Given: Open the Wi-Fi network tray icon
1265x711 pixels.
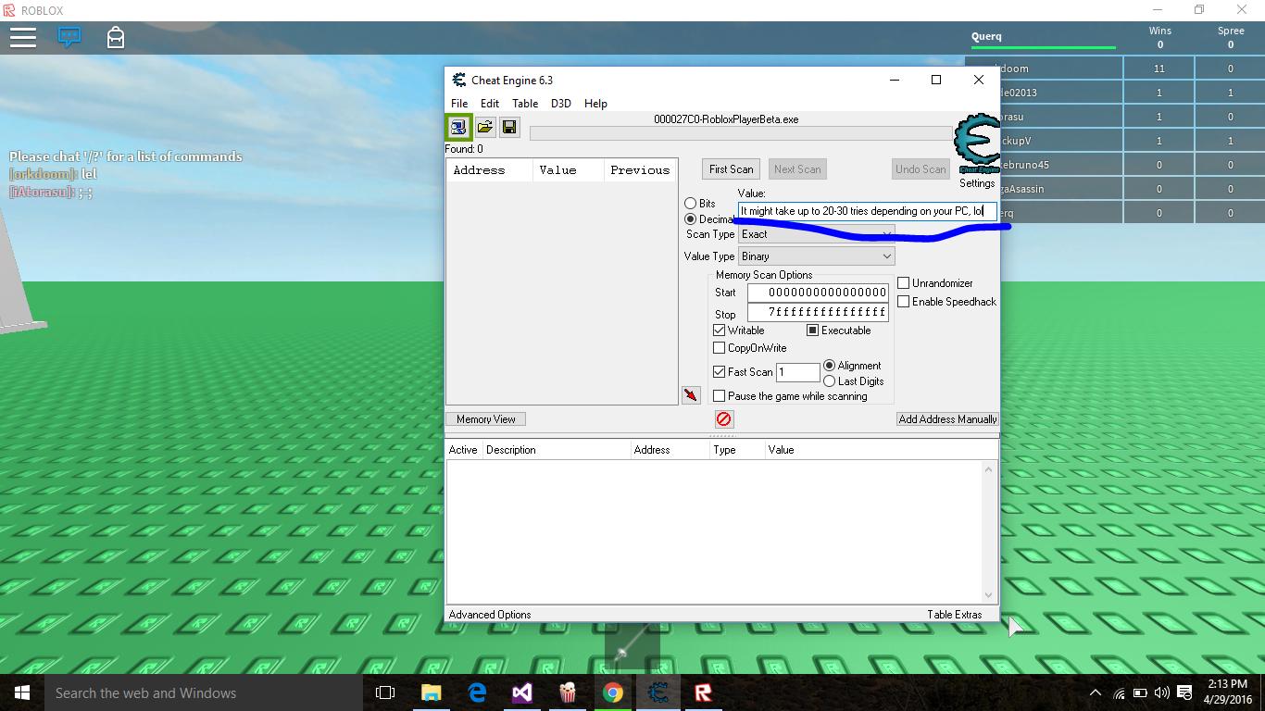Looking at the screenshot, I should pyautogui.click(x=1119, y=692).
